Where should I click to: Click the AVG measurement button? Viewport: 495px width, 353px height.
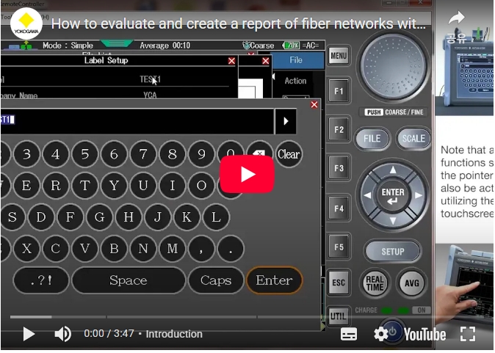(x=411, y=283)
